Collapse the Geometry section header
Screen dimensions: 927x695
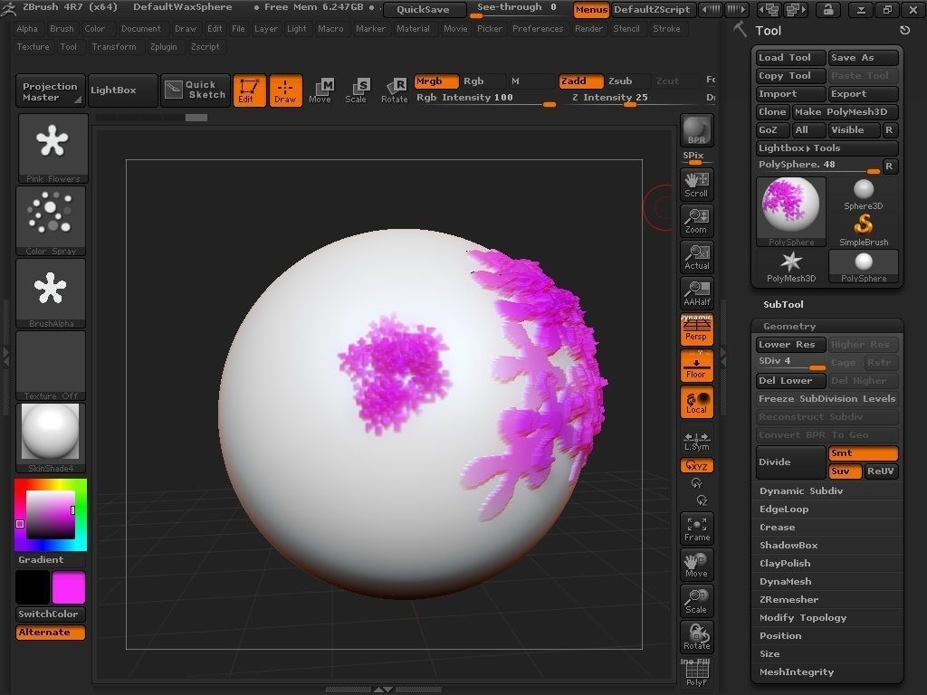(x=789, y=326)
